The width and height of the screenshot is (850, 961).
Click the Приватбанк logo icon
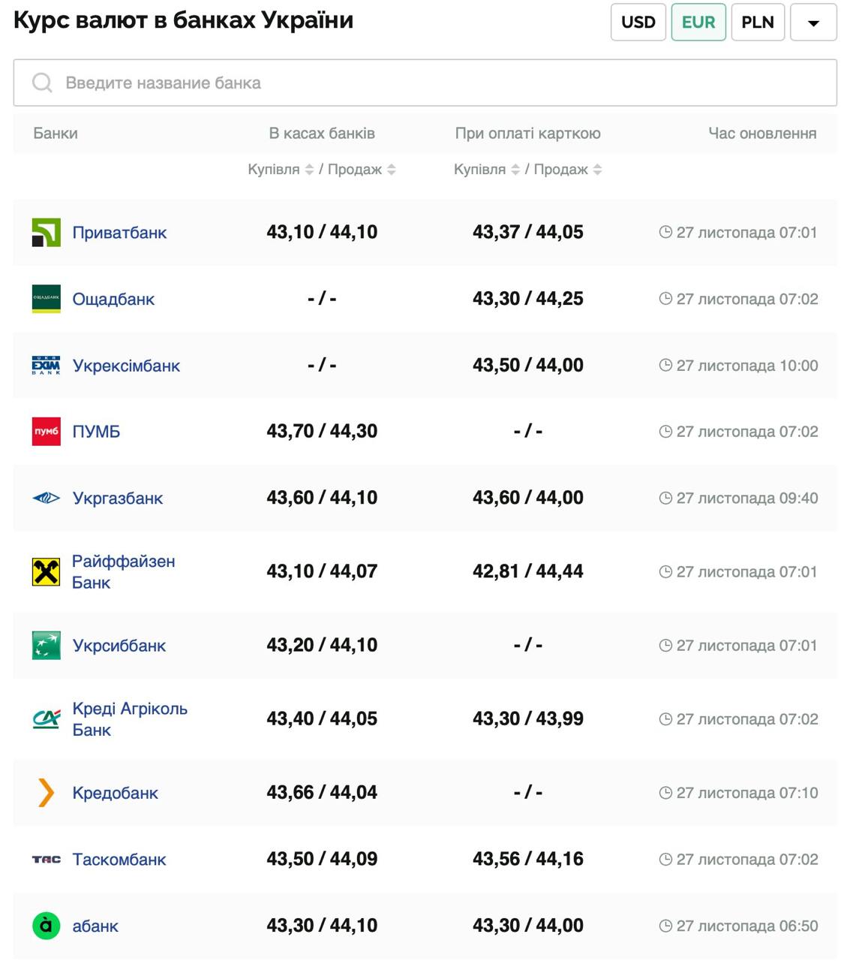click(46, 233)
